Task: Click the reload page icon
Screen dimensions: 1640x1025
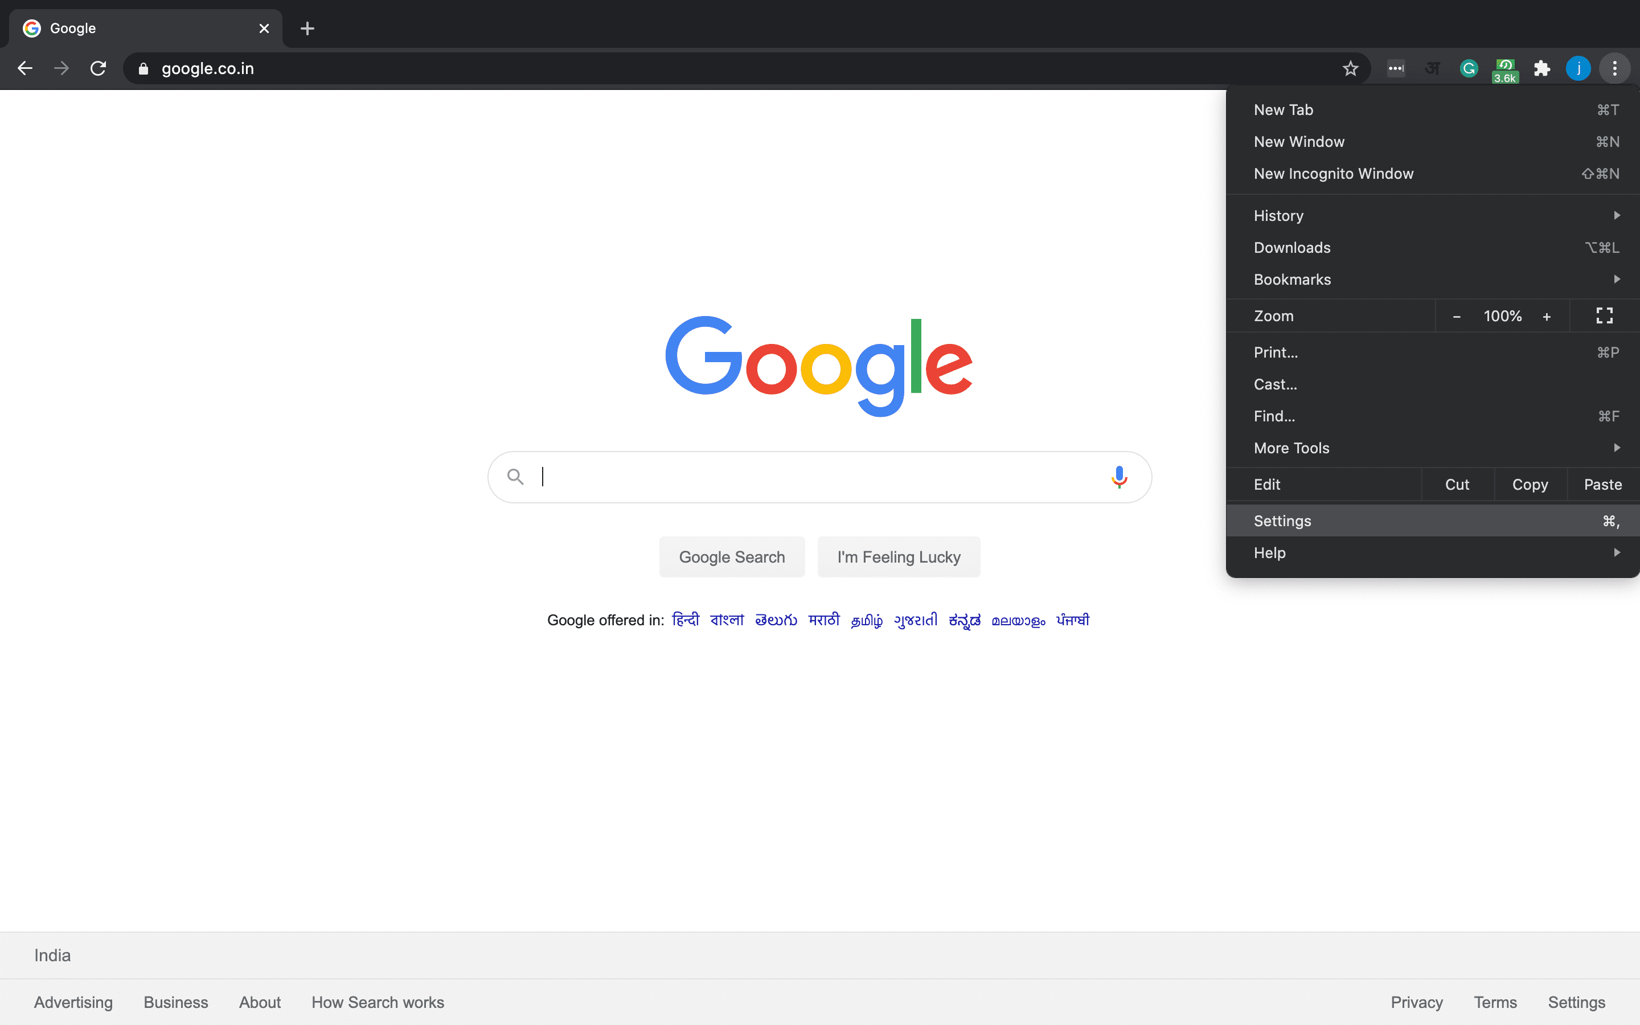Action: 98,67
